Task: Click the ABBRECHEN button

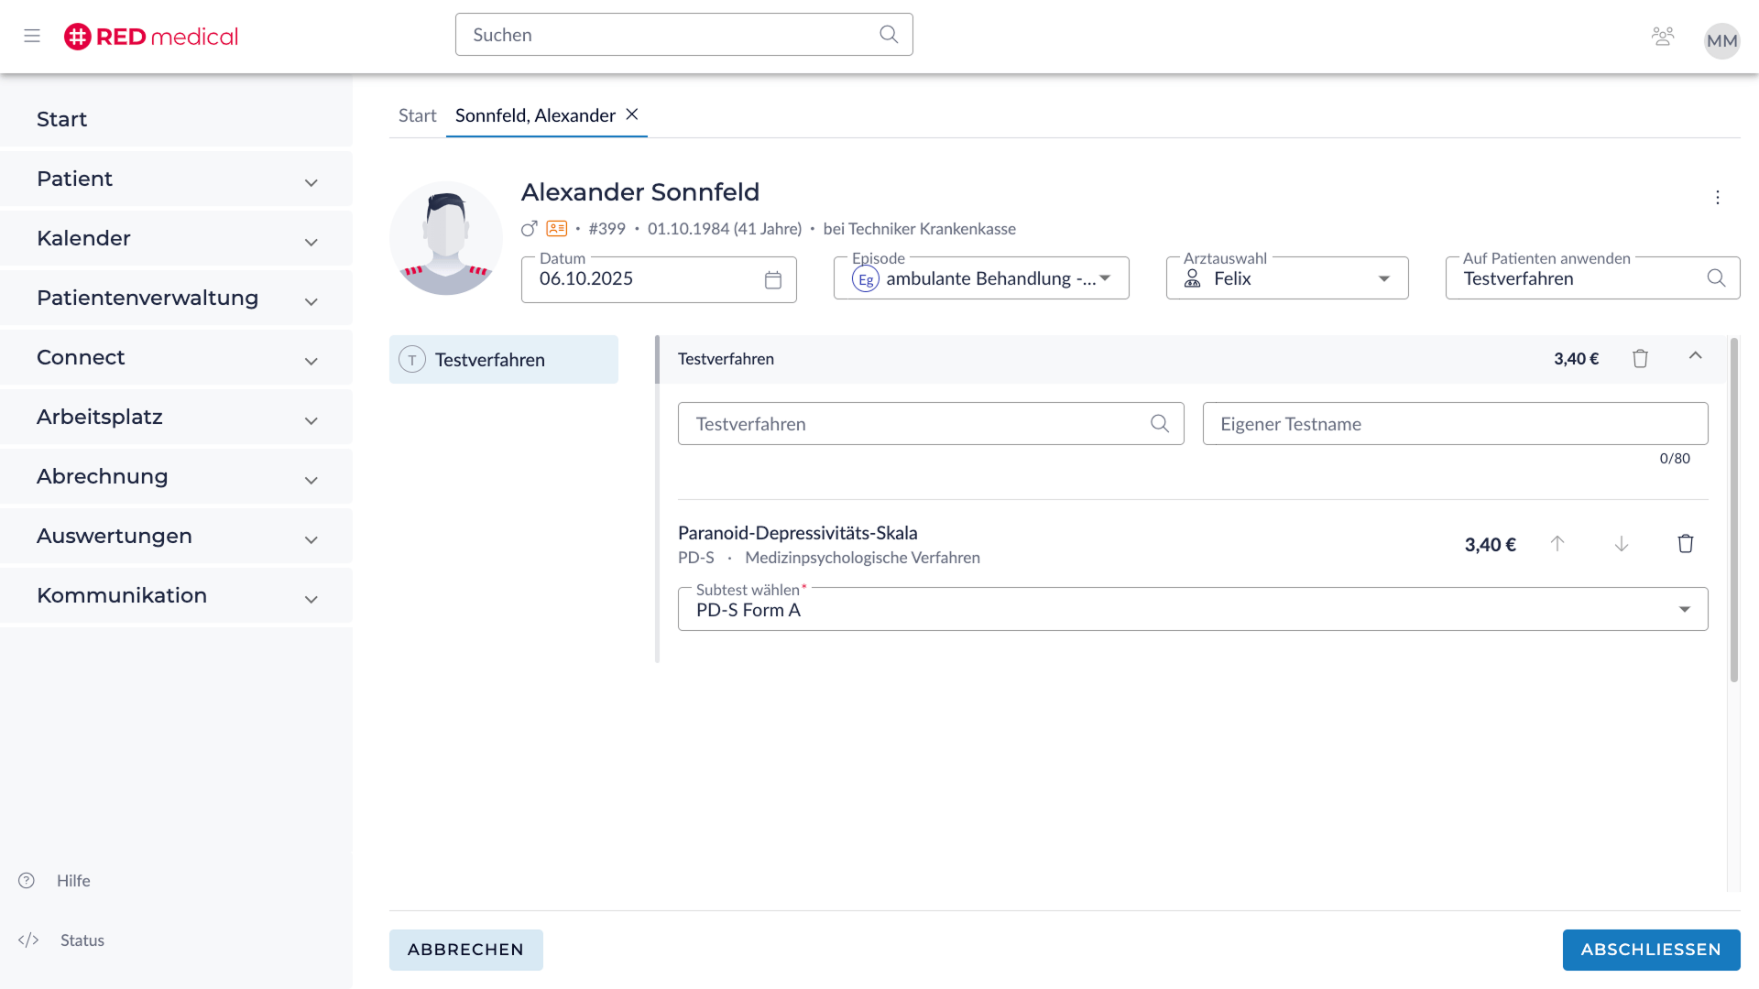Action: tap(465, 950)
